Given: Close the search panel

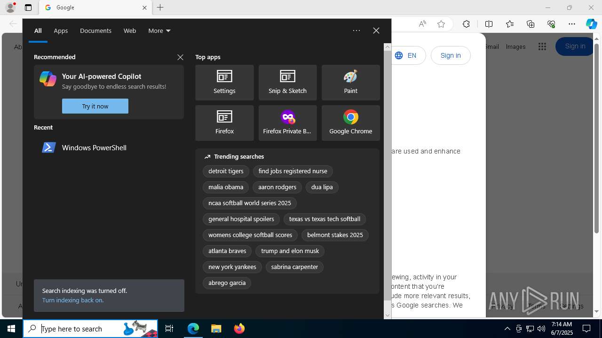Looking at the screenshot, I should pos(376,31).
